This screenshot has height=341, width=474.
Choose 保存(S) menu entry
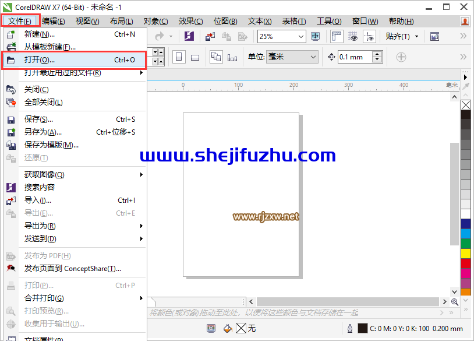75,119
